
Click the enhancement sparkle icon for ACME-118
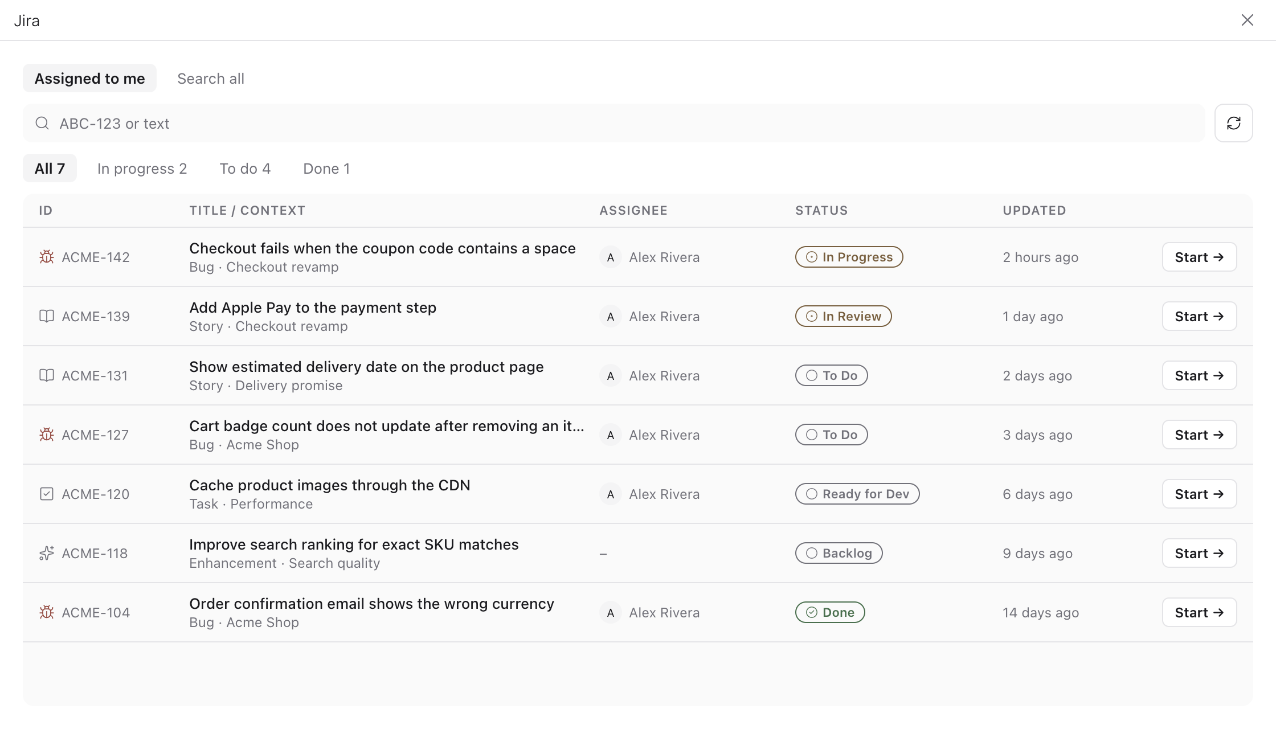pos(47,553)
